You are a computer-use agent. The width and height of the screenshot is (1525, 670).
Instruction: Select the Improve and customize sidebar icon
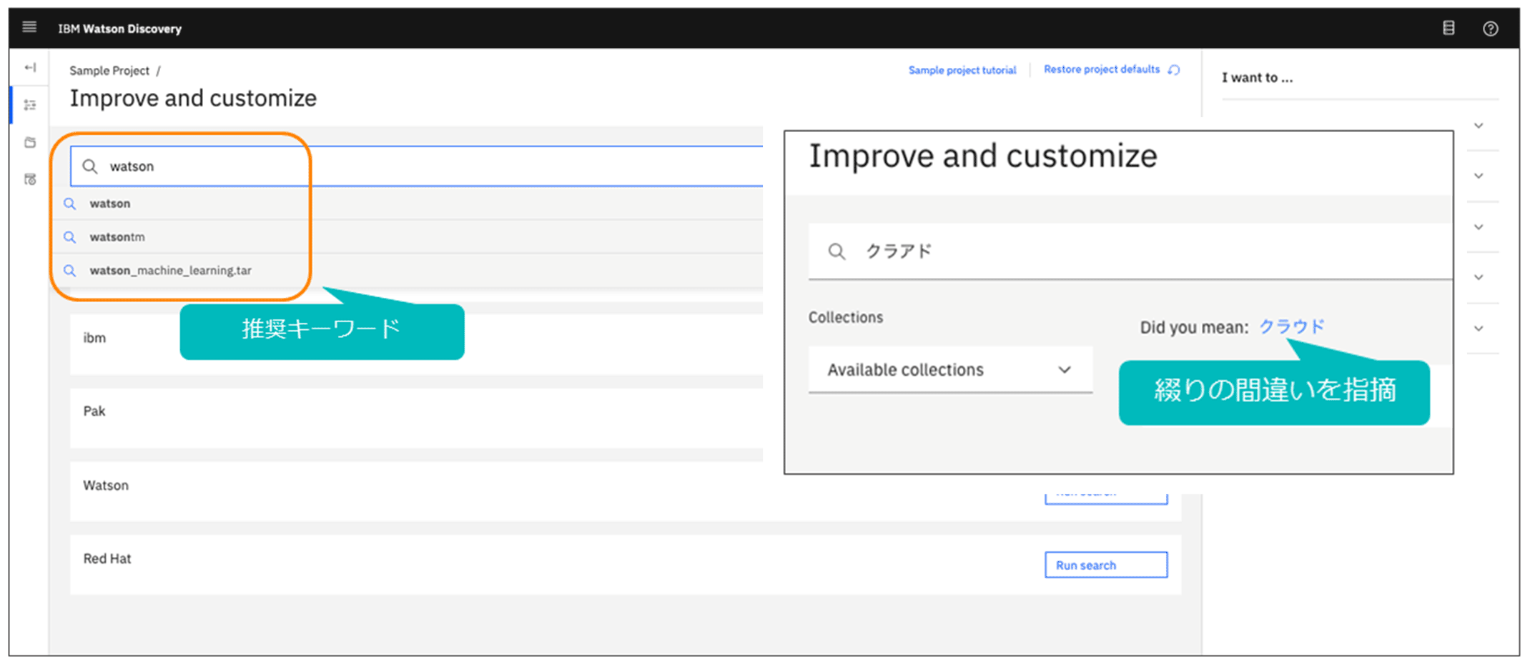click(30, 105)
